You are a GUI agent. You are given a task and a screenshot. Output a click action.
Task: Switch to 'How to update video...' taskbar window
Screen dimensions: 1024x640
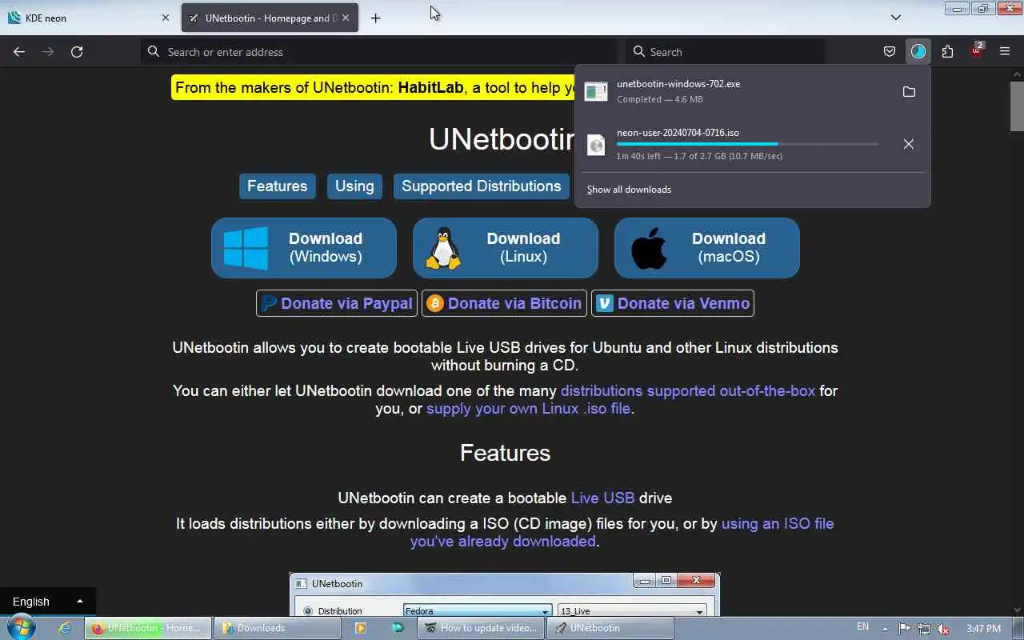481,628
